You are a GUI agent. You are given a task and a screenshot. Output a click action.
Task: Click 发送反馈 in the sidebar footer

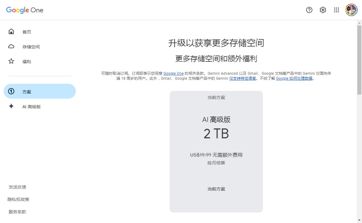(x=17, y=187)
